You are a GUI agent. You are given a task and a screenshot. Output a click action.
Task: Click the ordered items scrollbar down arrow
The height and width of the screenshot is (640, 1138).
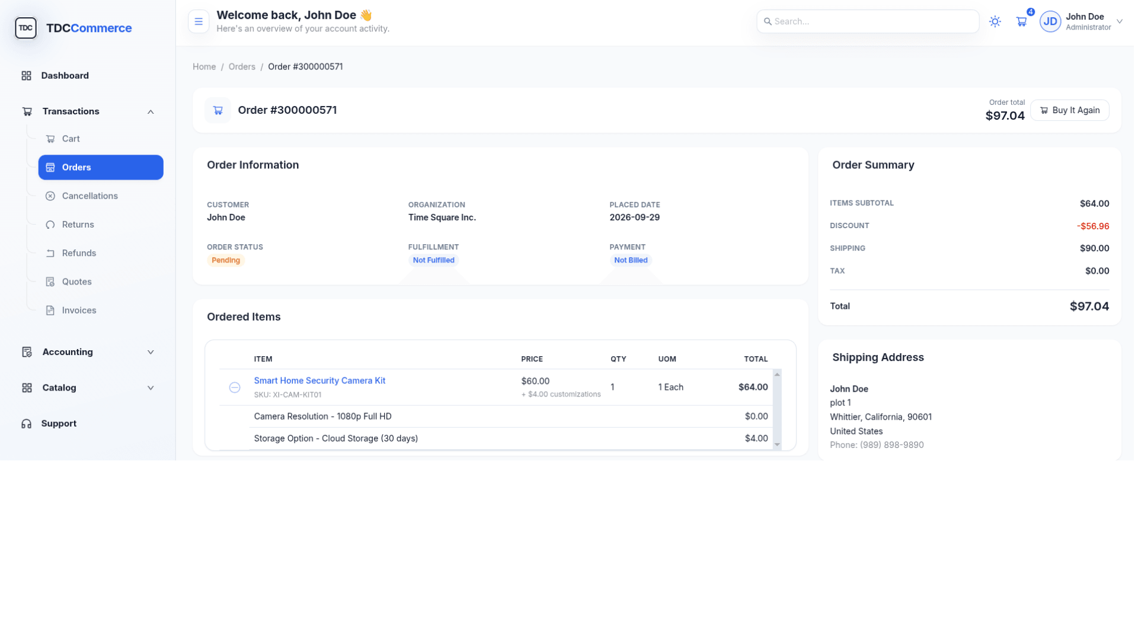pyautogui.click(x=777, y=445)
